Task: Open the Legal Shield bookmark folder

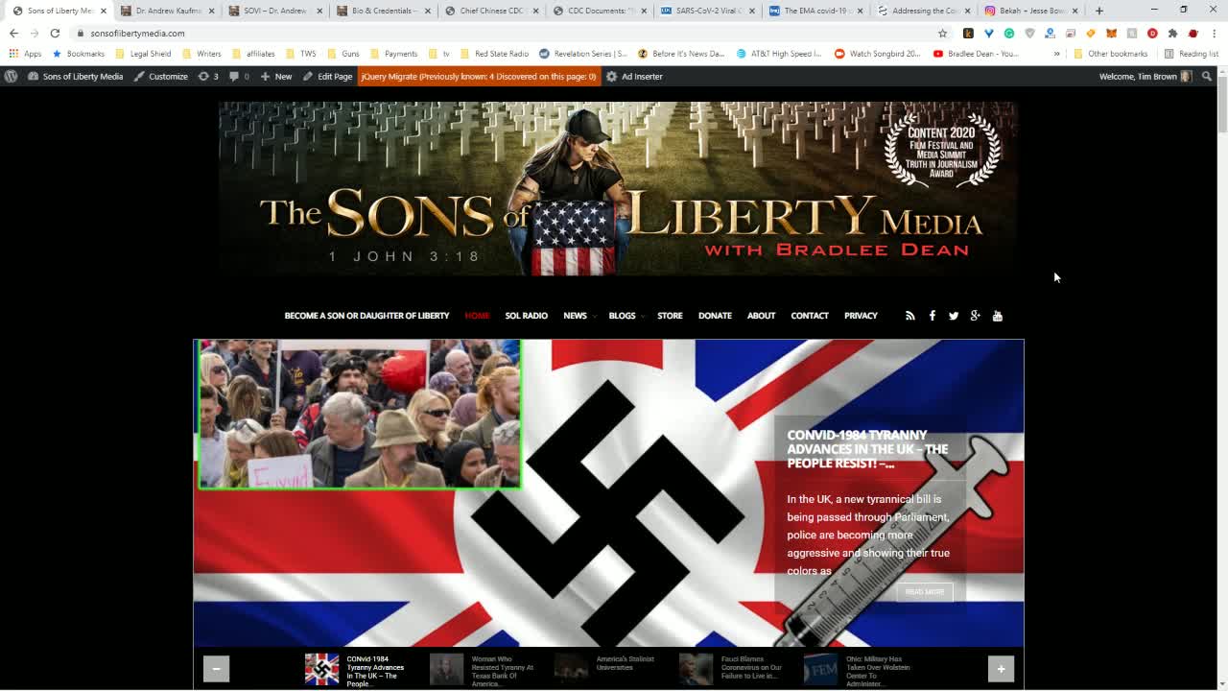Action: tap(143, 54)
